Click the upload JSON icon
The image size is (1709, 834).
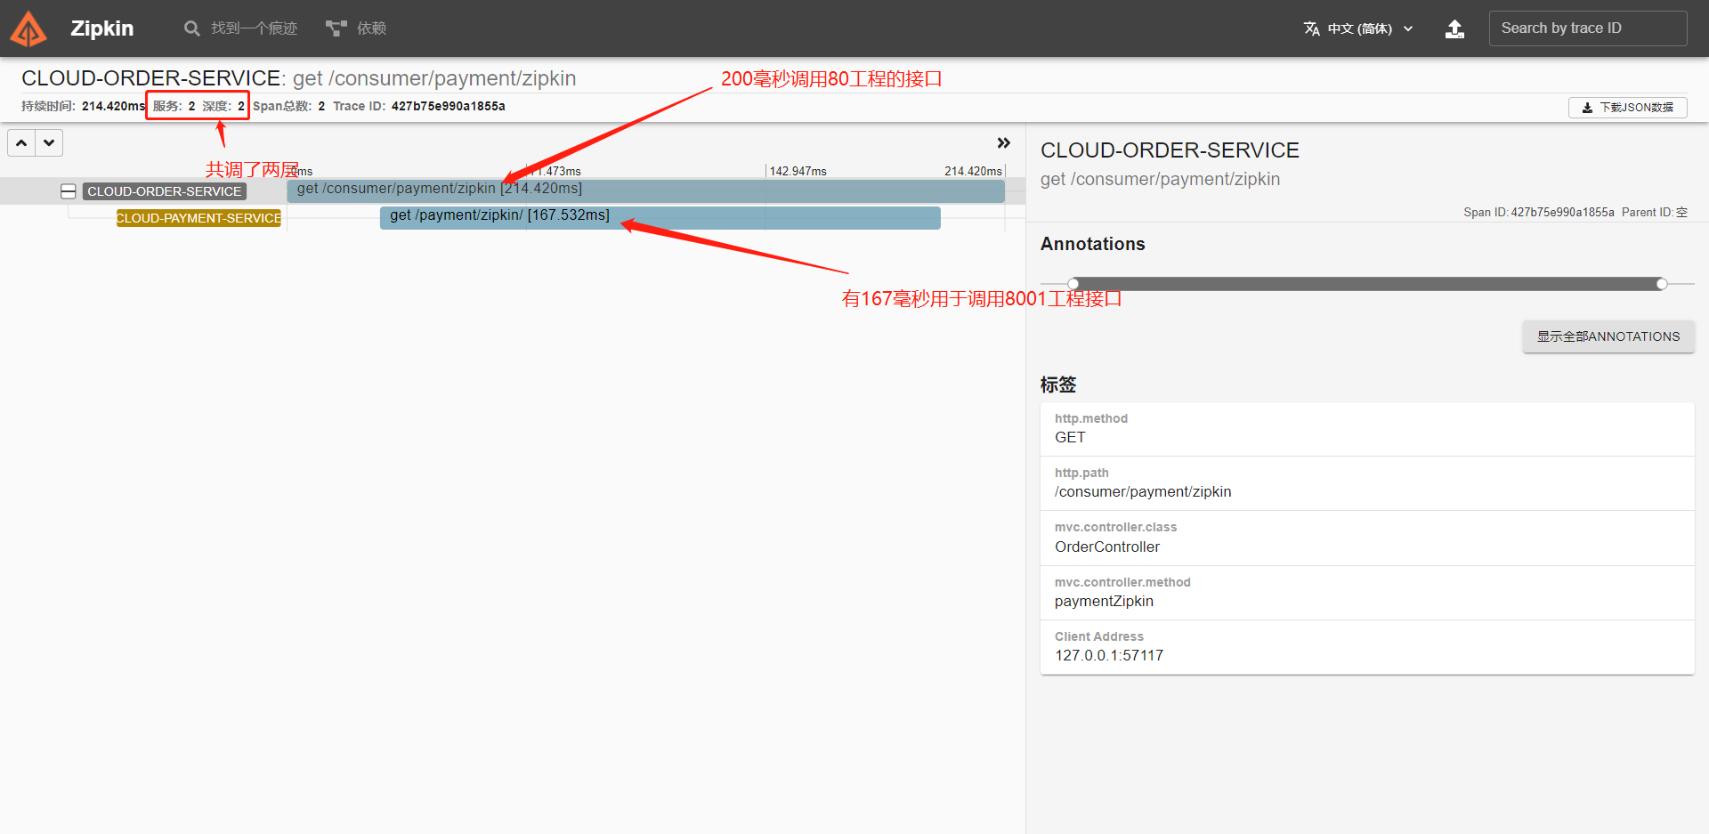point(1454,28)
